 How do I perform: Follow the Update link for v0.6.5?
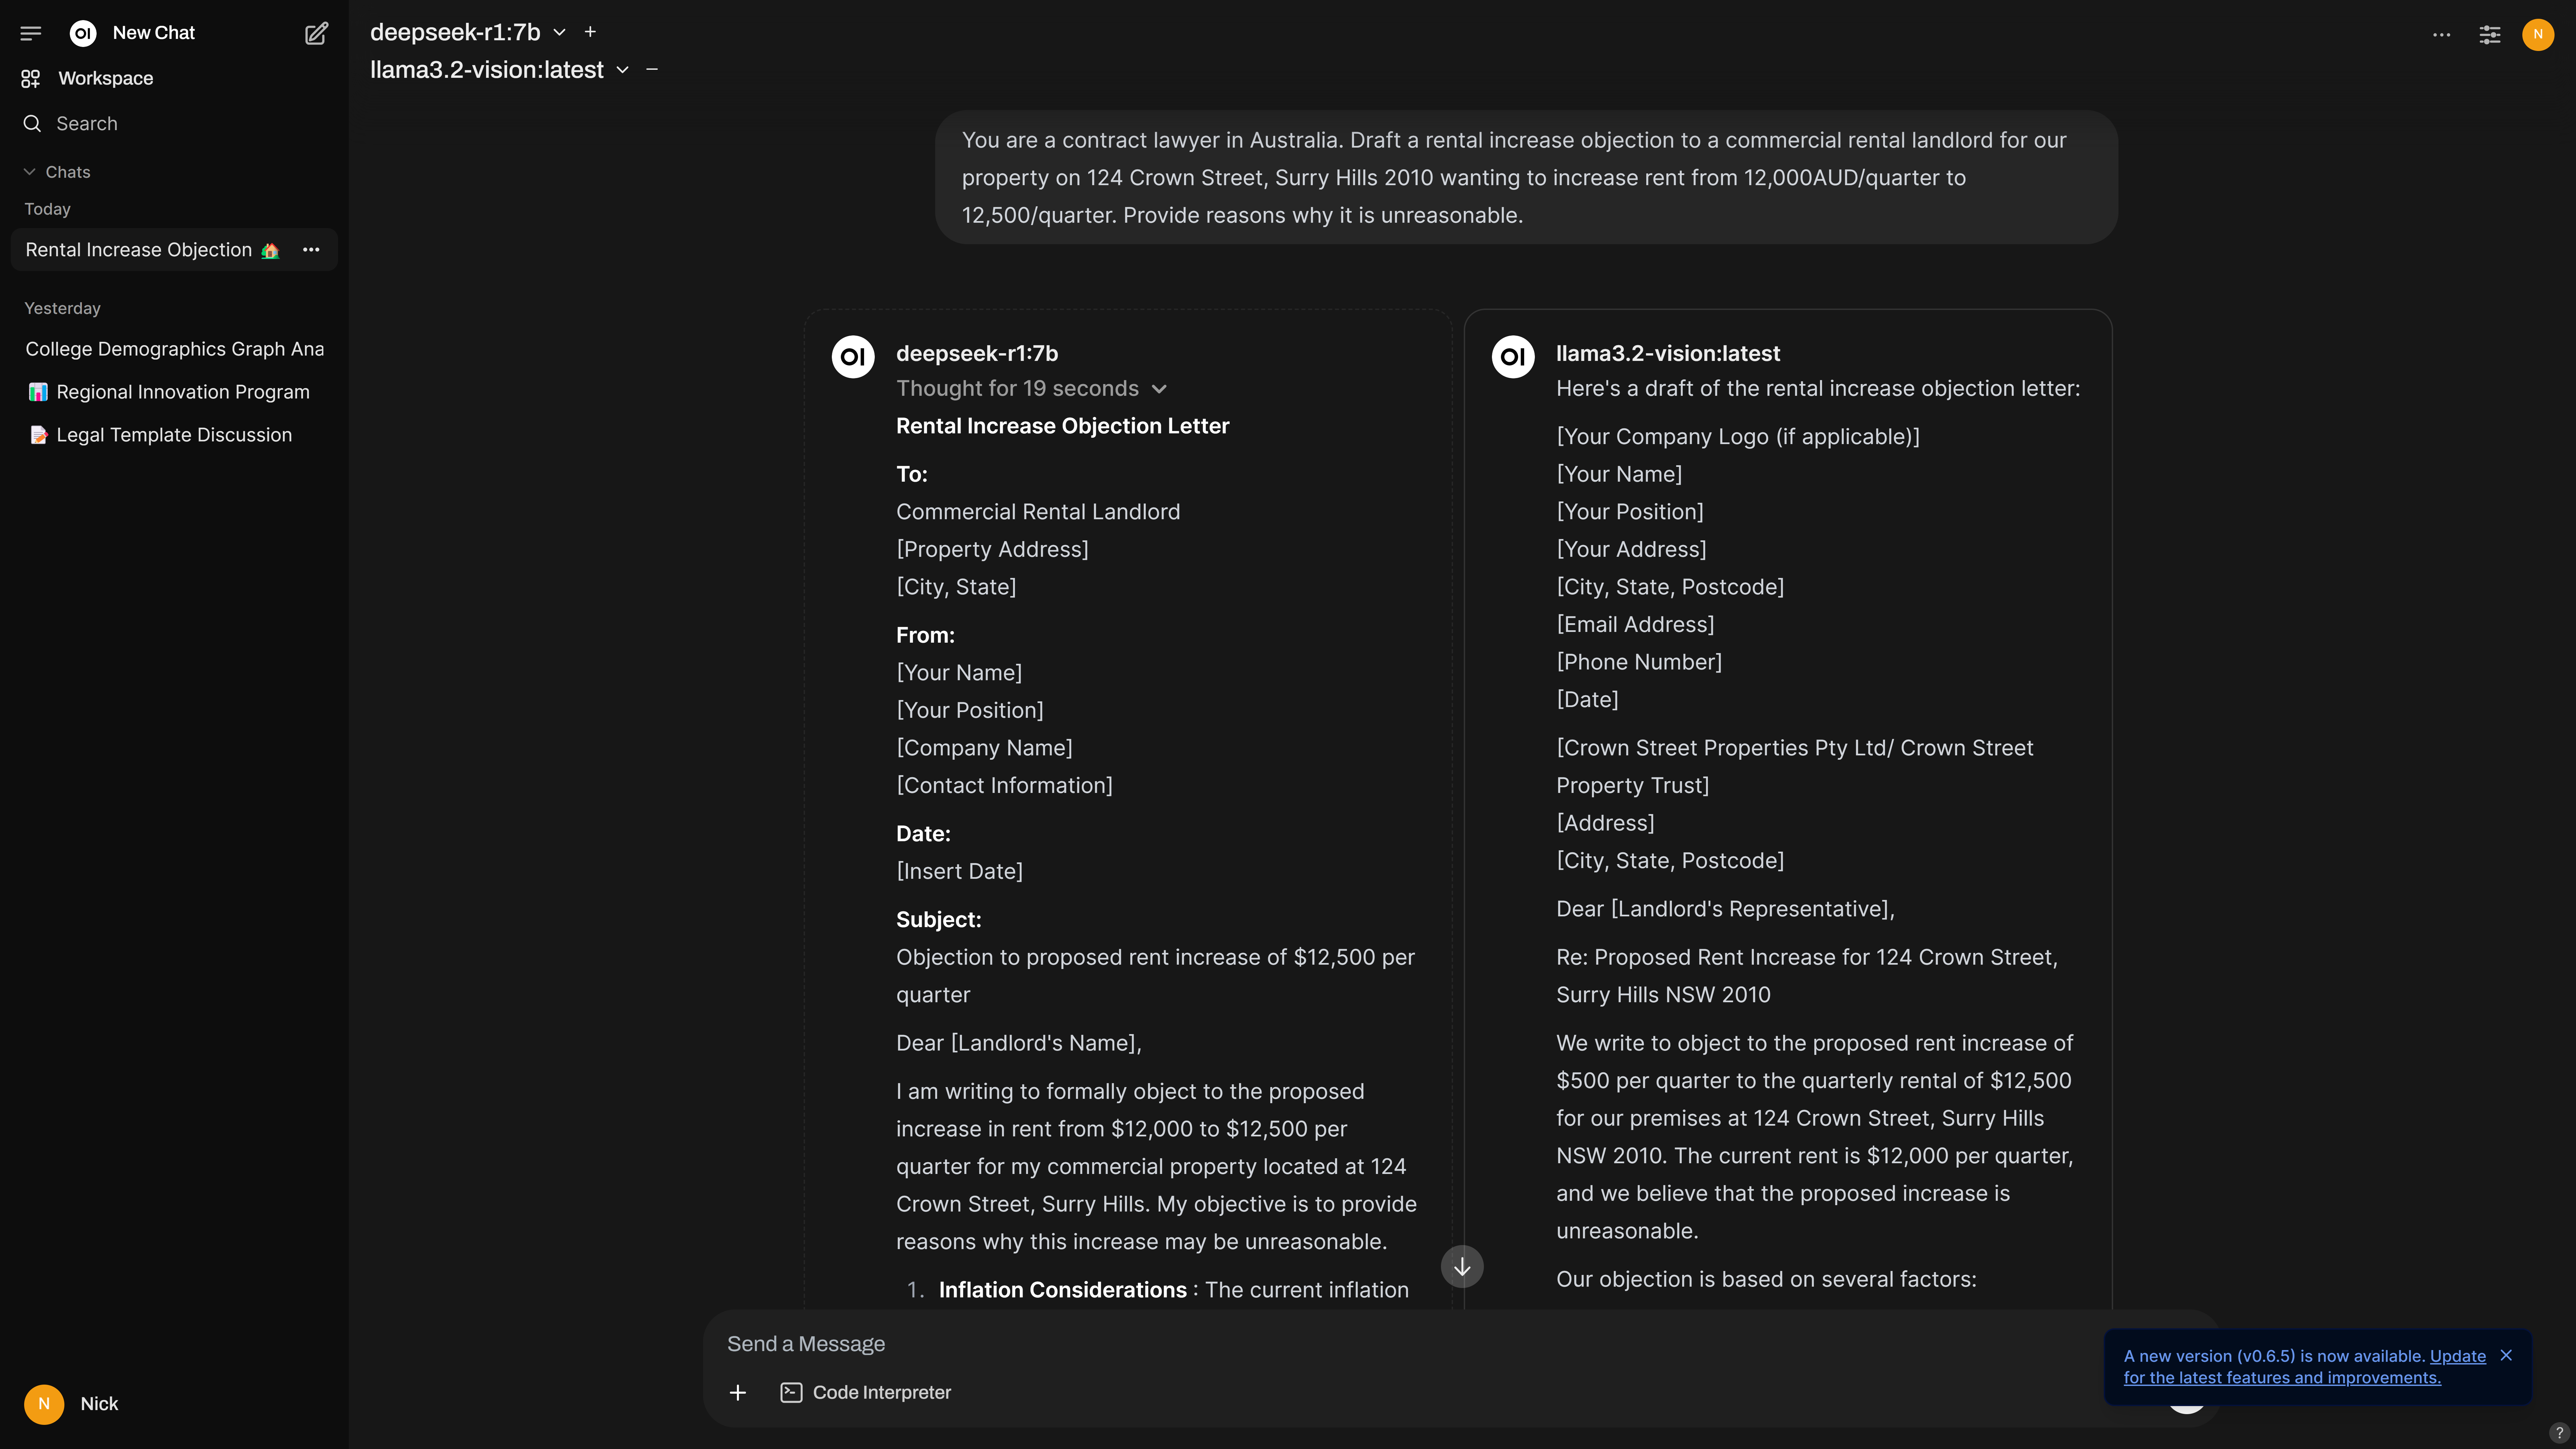tap(2459, 1356)
